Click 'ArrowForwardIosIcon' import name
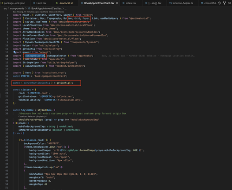232x190 pixels. click(36, 35)
